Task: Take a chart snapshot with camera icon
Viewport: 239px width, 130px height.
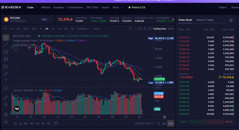Action: 140,29
